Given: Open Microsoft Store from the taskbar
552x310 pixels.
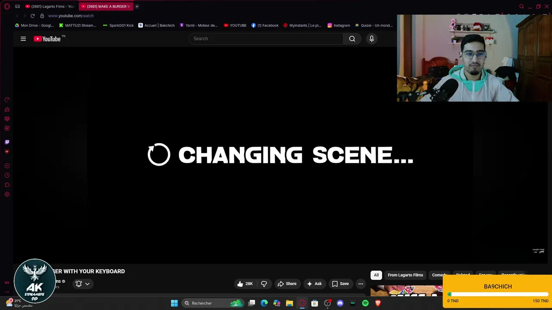Looking at the screenshot, I should tap(315, 303).
